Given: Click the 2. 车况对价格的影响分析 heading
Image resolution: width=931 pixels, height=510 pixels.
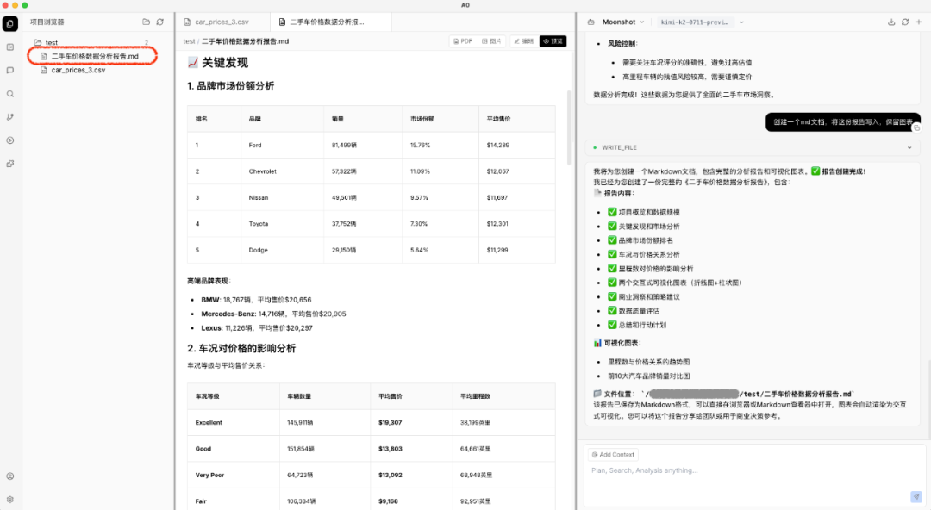Looking at the screenshot, I should click(x=241, y=349).
